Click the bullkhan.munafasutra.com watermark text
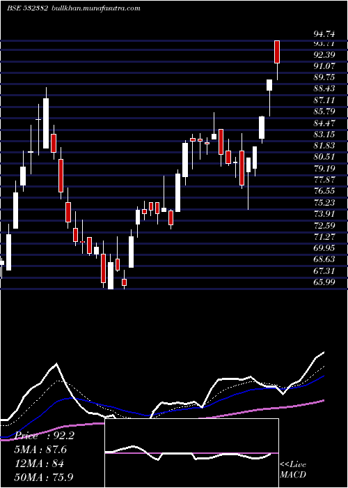This screenshot has height=488, width=348. tap(95, 8)
